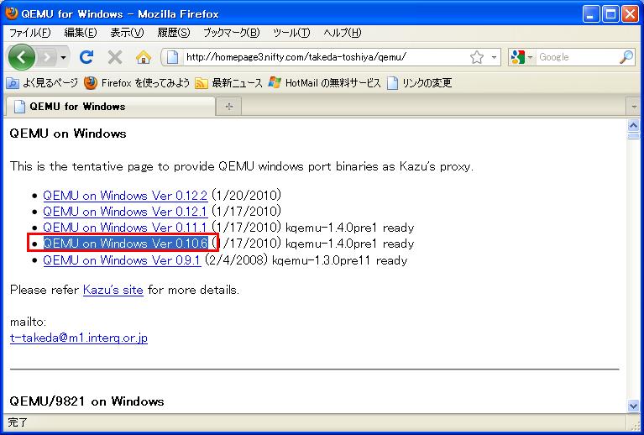Screen dimensions: 644x435
Task: Open a new tab with the plus button
Action: coord(228,107)
